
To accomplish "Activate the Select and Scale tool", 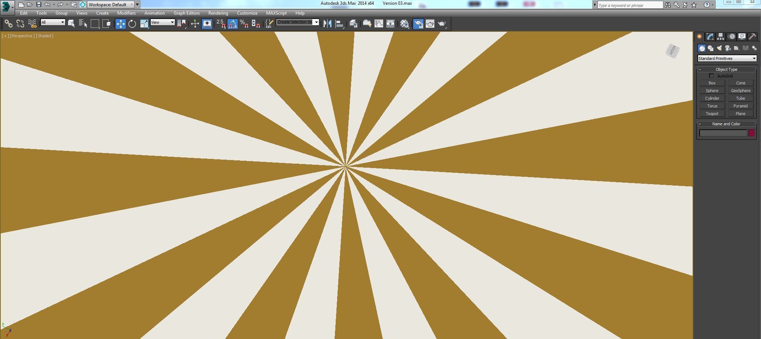I will pyautogui.click(x=144, y=24).
